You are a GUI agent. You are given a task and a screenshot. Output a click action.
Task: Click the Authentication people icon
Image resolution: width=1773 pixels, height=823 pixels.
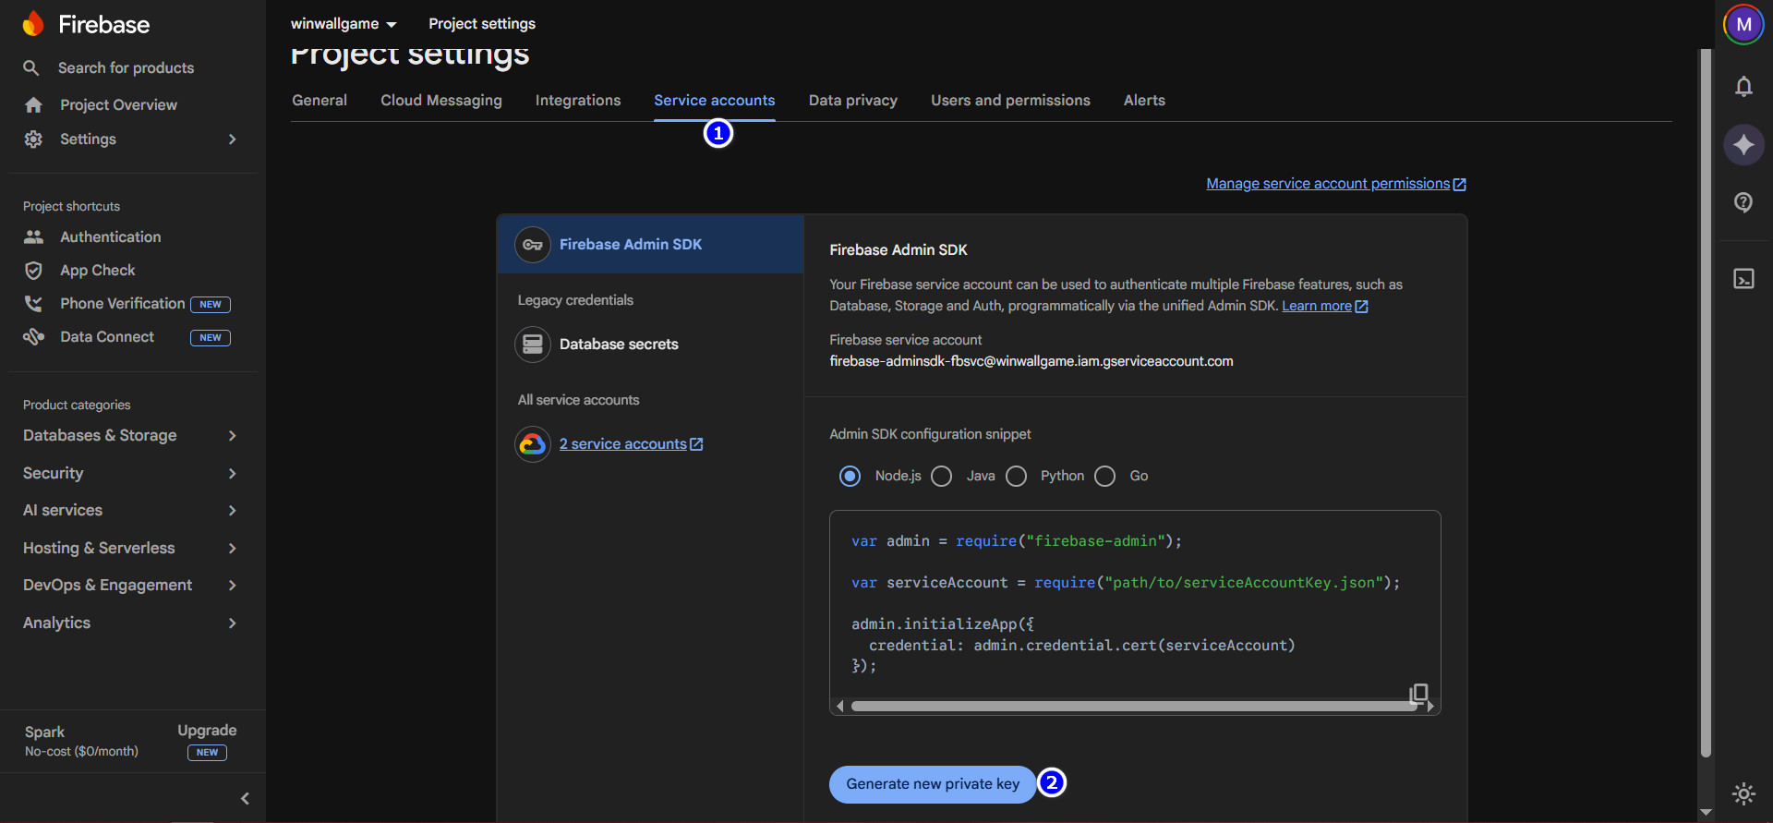click(x=34, y=236)
